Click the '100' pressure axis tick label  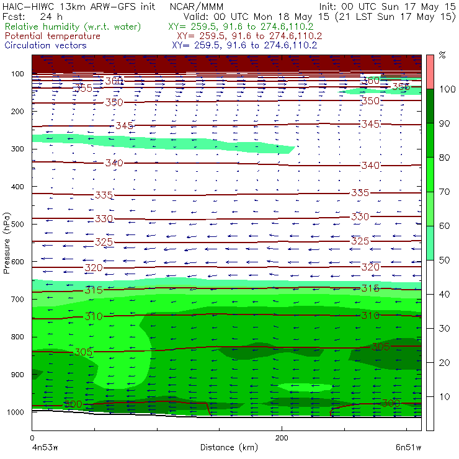coord(17,74)
